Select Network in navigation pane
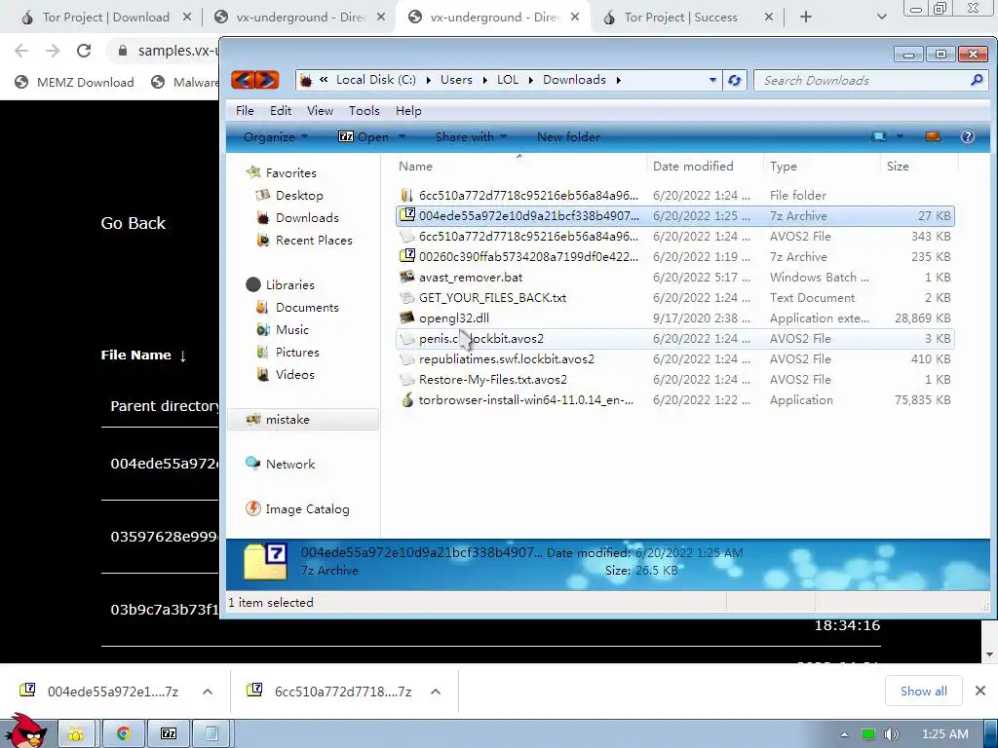 tap(290, 464)
